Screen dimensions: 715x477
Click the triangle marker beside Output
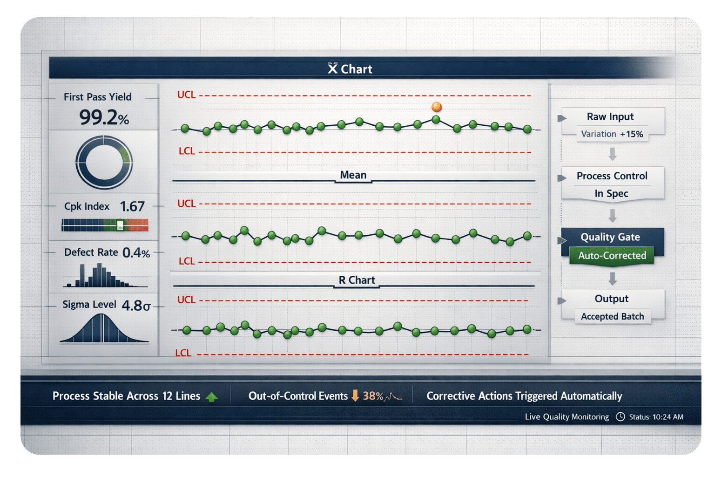562,301
